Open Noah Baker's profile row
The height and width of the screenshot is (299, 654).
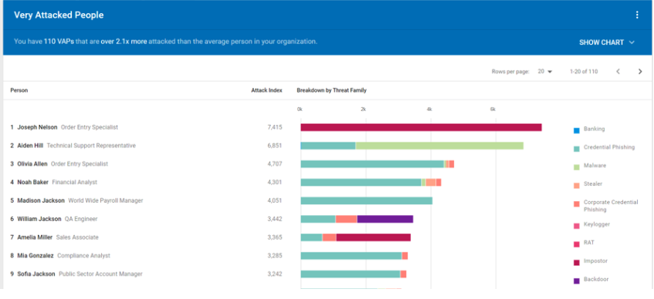(x=276, y=182)
